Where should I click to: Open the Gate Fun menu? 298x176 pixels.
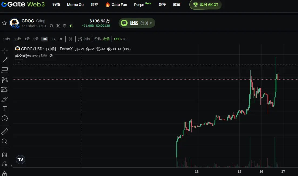coord(116,5)
